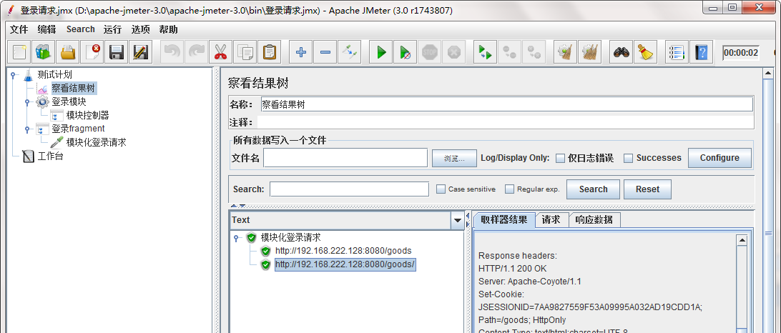Start test with no pauses icon
This screenshot has height=333, width=781.
406,51
